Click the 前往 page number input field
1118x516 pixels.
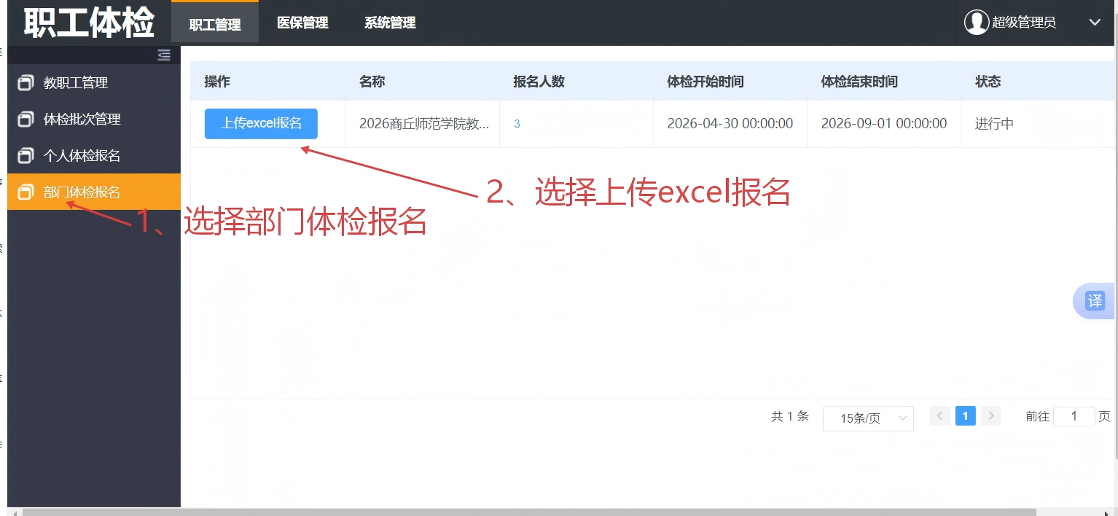pos(1074,416)
